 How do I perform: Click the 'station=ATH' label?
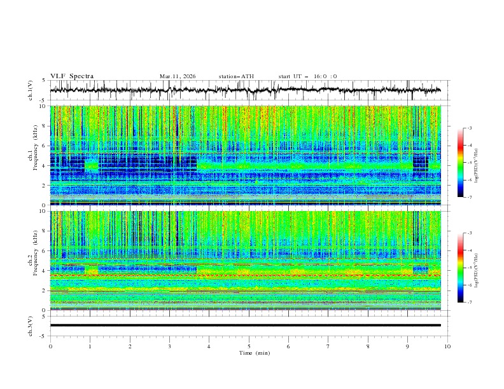pyautogui.click(x=236, y=76)
